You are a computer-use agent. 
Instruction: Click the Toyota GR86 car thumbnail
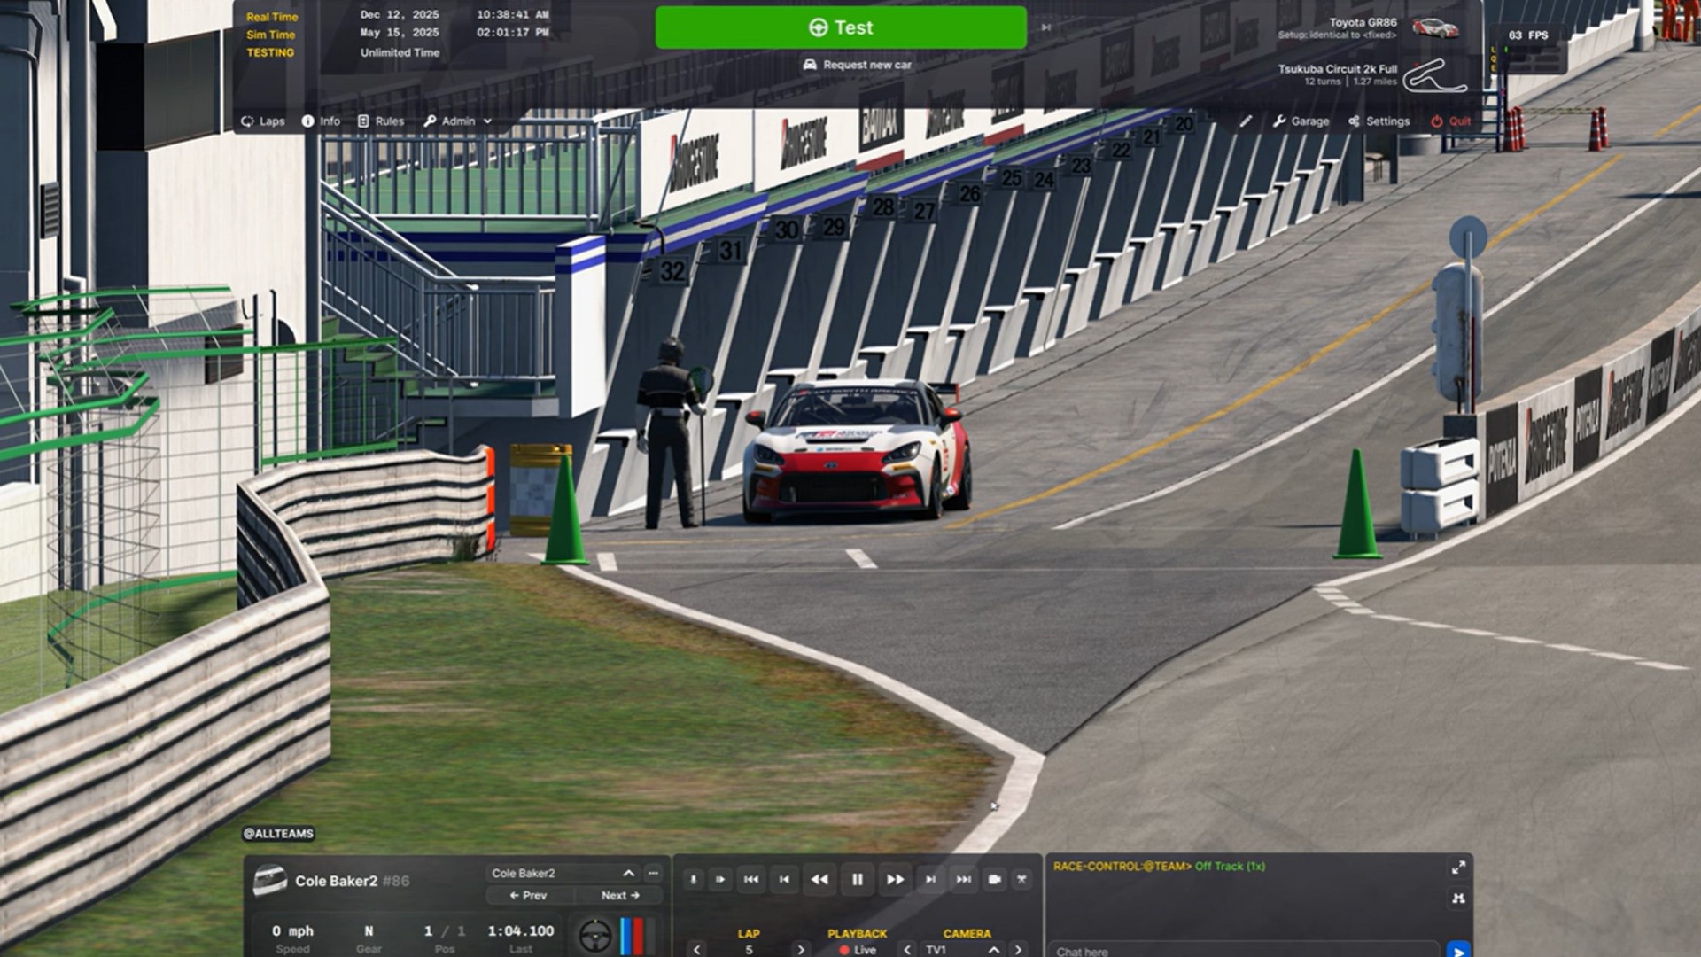pyautogui.click(x=1435, y=28)
